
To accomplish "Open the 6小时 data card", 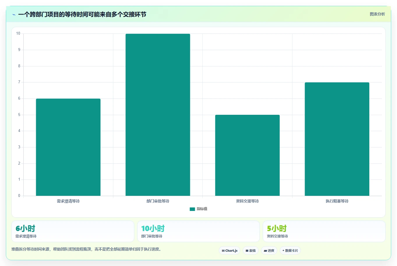I will pos(73,231).
